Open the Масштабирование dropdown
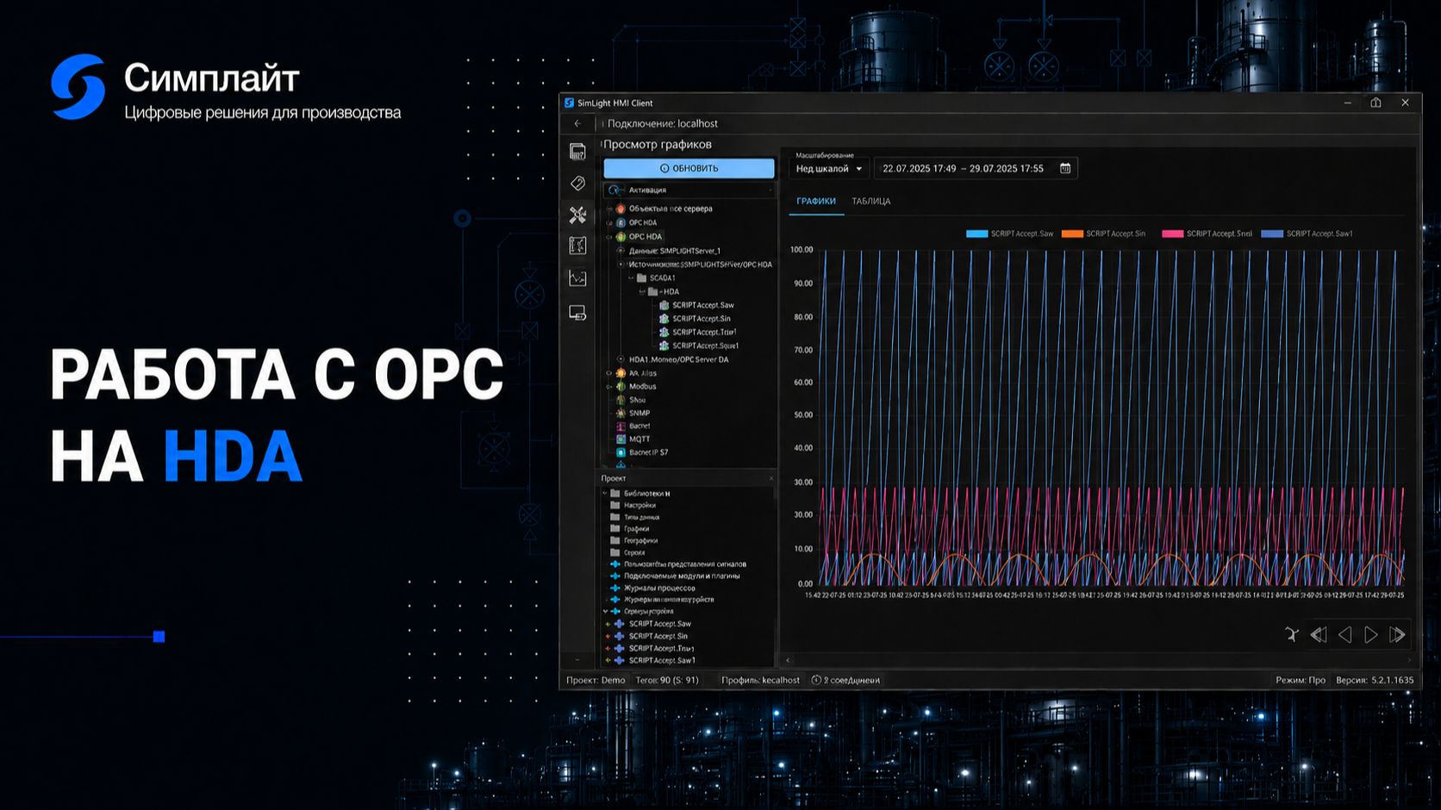Viewport: 1441px width, 810px height. click(x=829, y=168)
